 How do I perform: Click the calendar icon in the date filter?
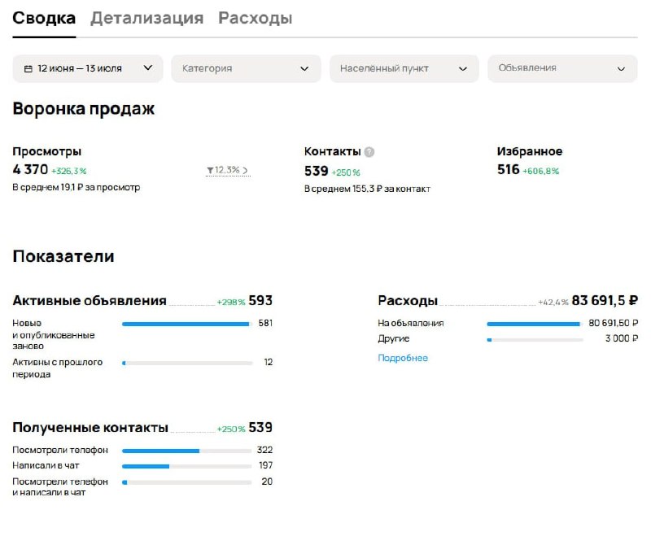pyautogui.click(x=28, y=69)
